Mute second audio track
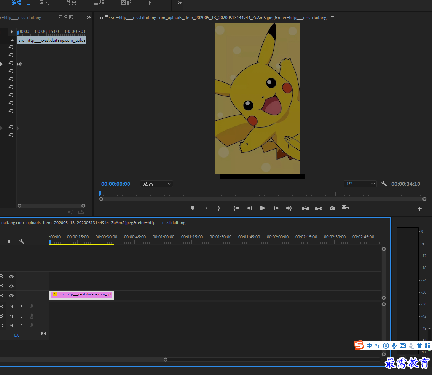432x375 pixels. (x=11, y=316)
